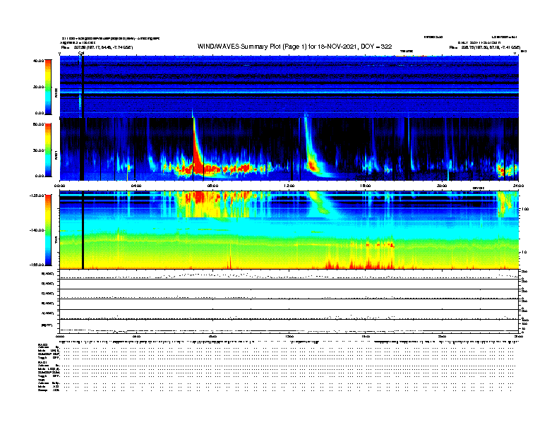Click the RAD1 color scale bar

[x=48, y=150]
